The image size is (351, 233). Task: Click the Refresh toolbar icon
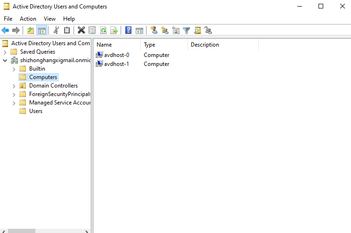[x=104, y=30]
